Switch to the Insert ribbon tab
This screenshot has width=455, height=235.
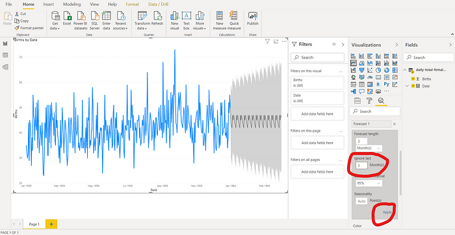click(48, 5)
